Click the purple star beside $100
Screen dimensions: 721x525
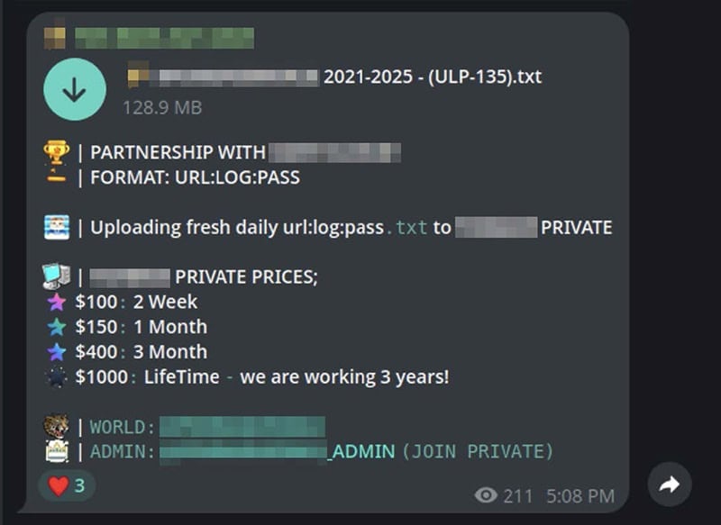tap(57, 302)
